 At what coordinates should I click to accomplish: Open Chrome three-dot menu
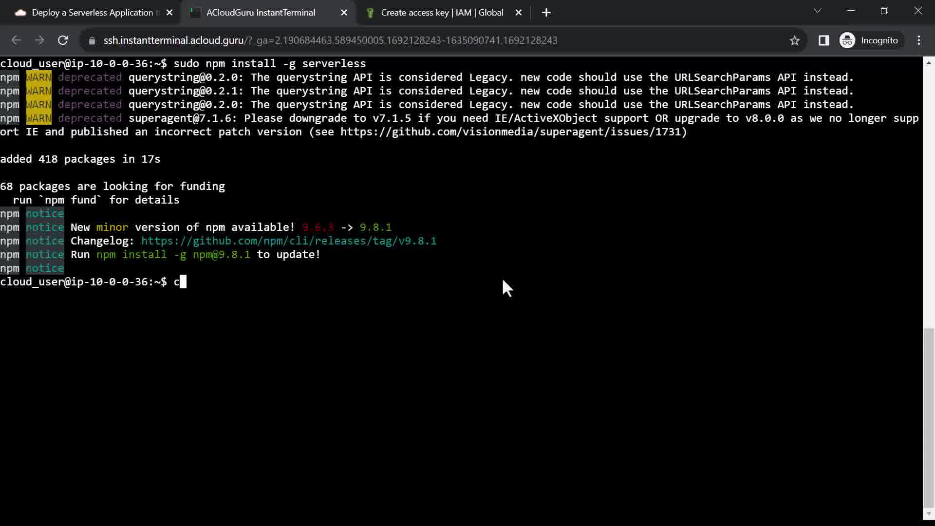coord(919,40)
